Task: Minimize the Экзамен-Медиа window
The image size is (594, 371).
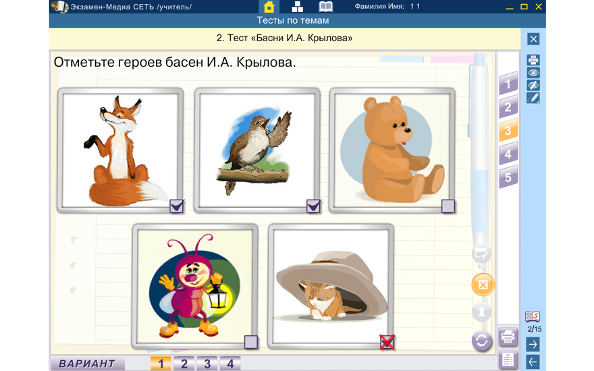Action: (x=510, y=7)
